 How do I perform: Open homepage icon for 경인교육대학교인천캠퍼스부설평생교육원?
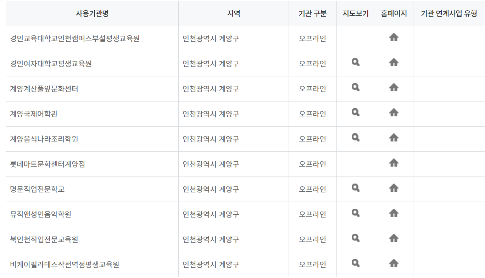click(x=394, y=37)
